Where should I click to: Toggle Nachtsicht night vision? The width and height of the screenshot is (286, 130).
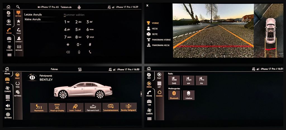coord(39,107)
